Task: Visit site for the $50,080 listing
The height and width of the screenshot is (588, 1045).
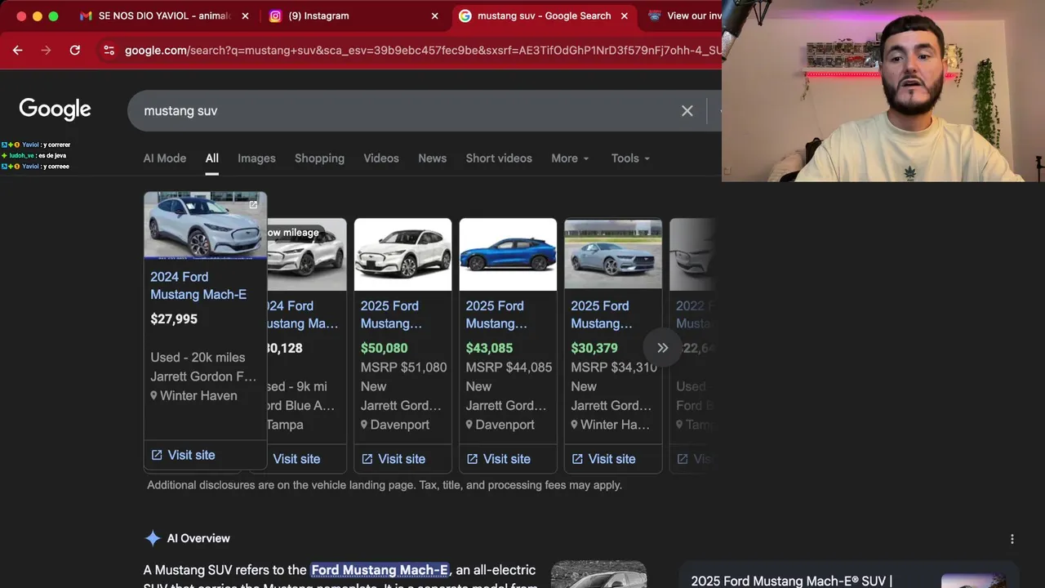Action: pyautogui.click(x=393, y=459)
